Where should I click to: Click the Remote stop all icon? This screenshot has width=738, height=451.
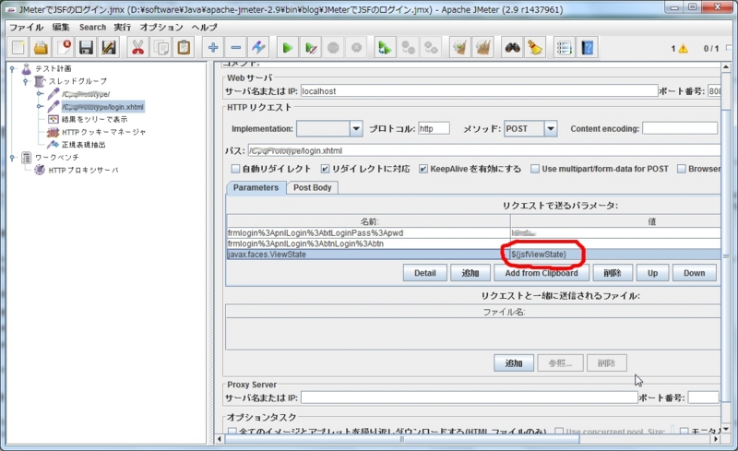pyautogui.click(x=408, y=48)
